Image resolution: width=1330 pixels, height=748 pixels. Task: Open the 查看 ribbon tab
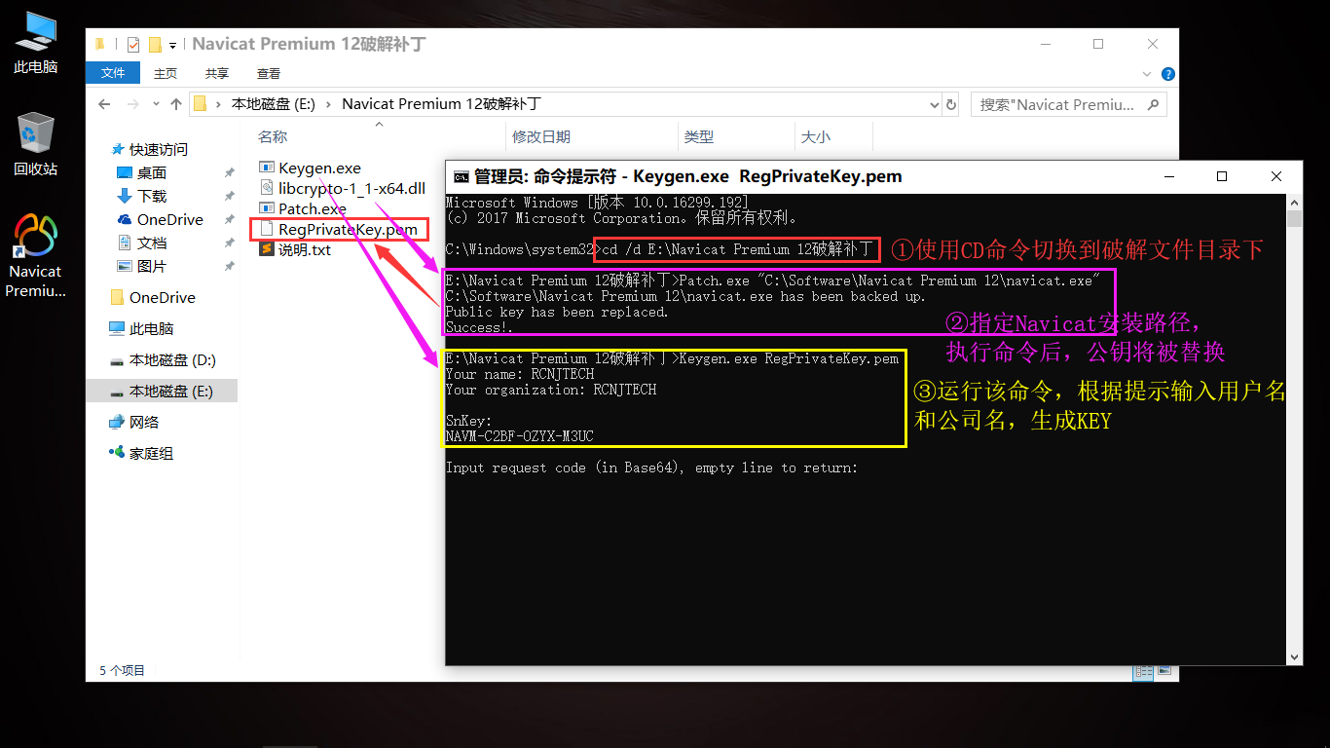[x=269, y=73]
